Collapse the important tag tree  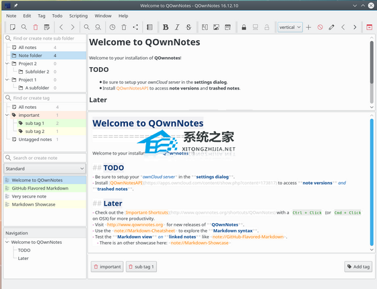point(7,115)
